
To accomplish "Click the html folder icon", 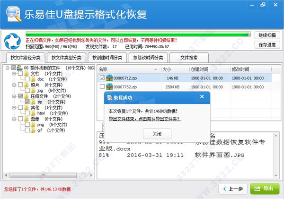I will pos(33,113).
